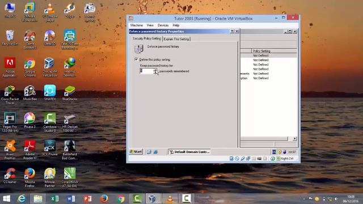Open Excel from host taskbar
This screenshot has width=363, height=204.
[54, 199]
